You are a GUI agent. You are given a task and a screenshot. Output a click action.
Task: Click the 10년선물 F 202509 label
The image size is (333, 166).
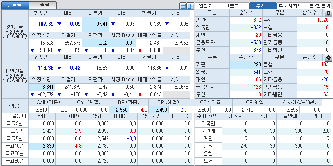click(x=15, y=76)
